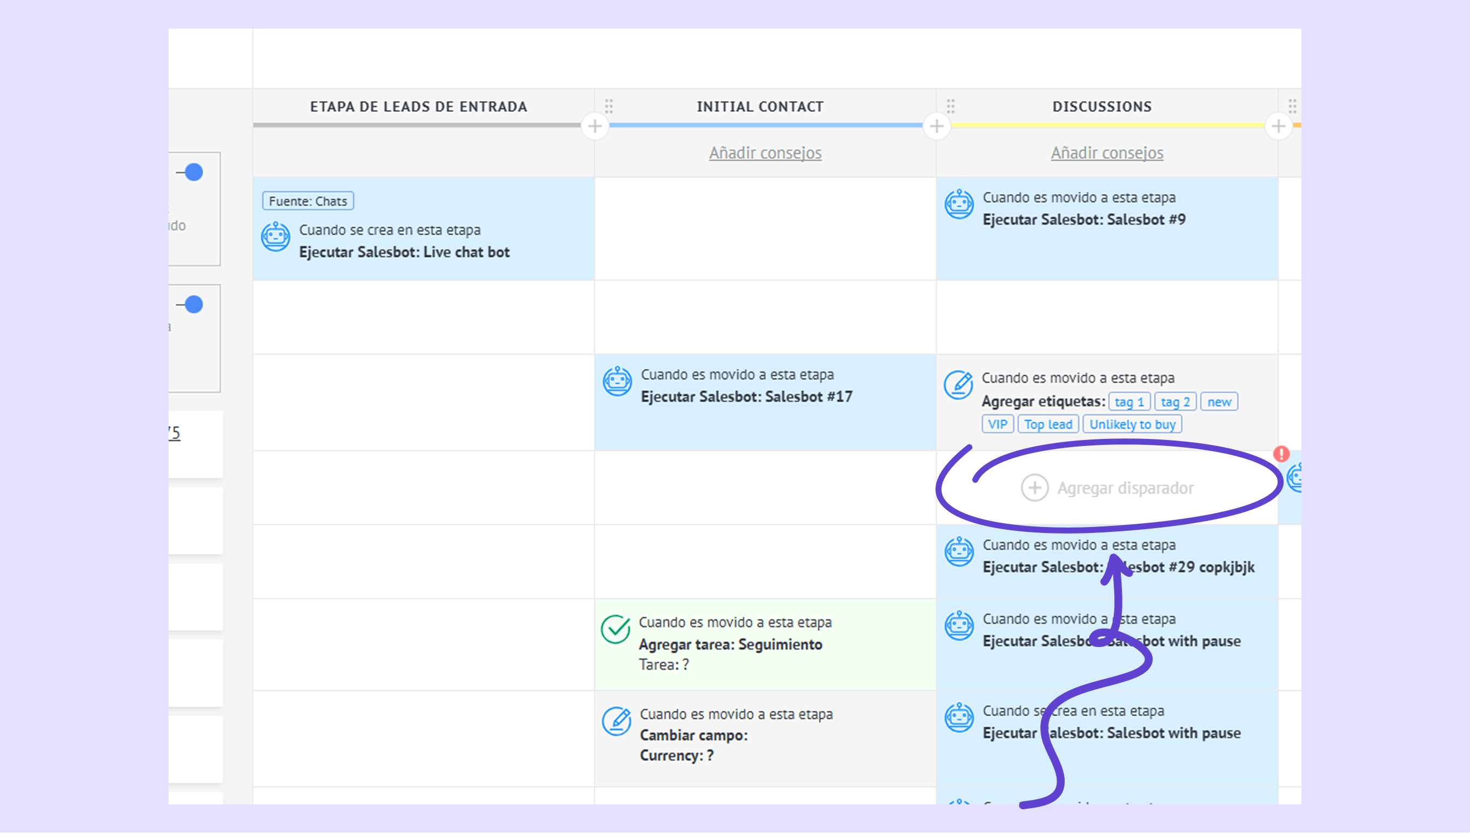Select the Initial Contact stage header
This screenshot has height=833, width=1470.
[760, 106]
